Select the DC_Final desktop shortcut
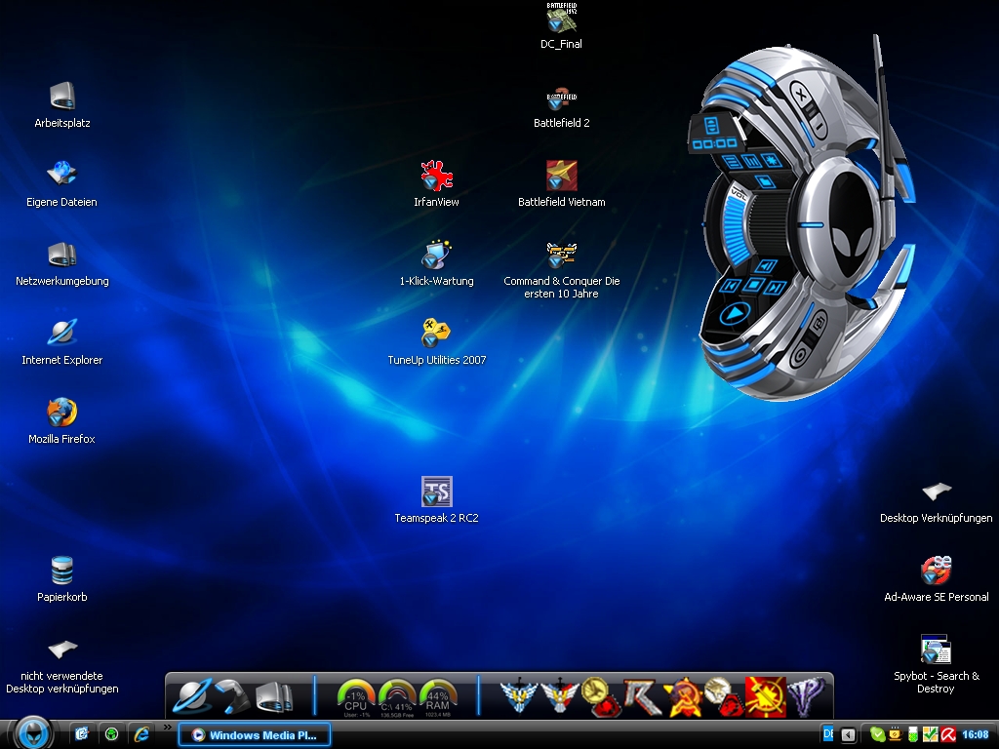 point(561,26)
